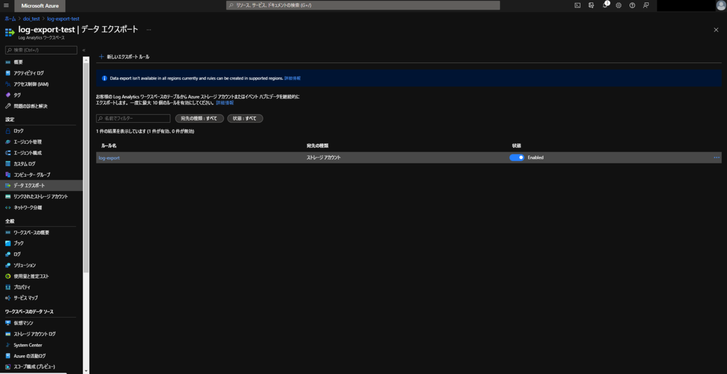Viewport: 727px width, 374px height.
Task: Click the プロパティ icon in the sidebar
Action: (8, 287)
